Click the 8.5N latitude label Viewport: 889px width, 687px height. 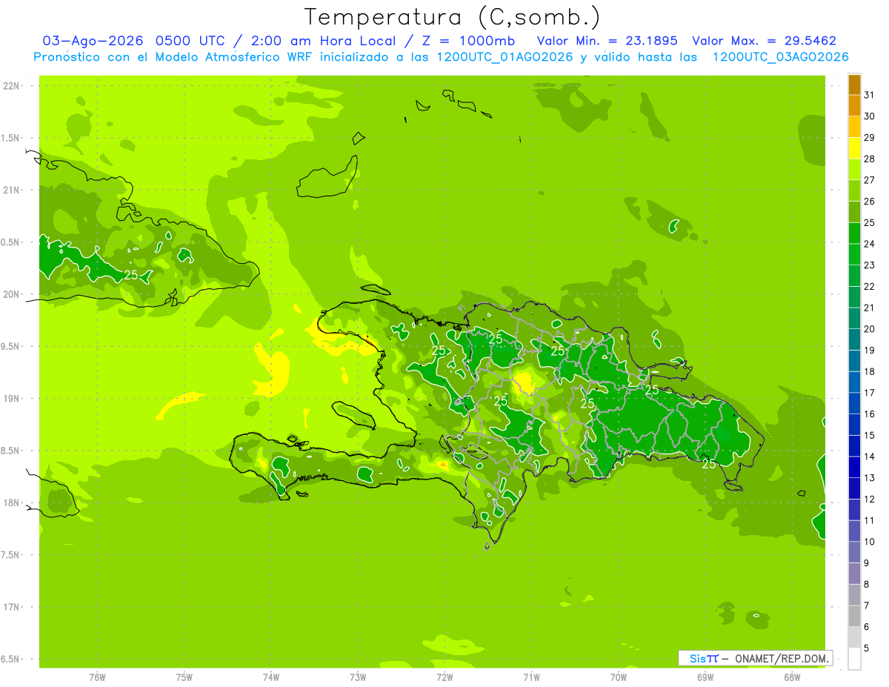tap(10, 451)
